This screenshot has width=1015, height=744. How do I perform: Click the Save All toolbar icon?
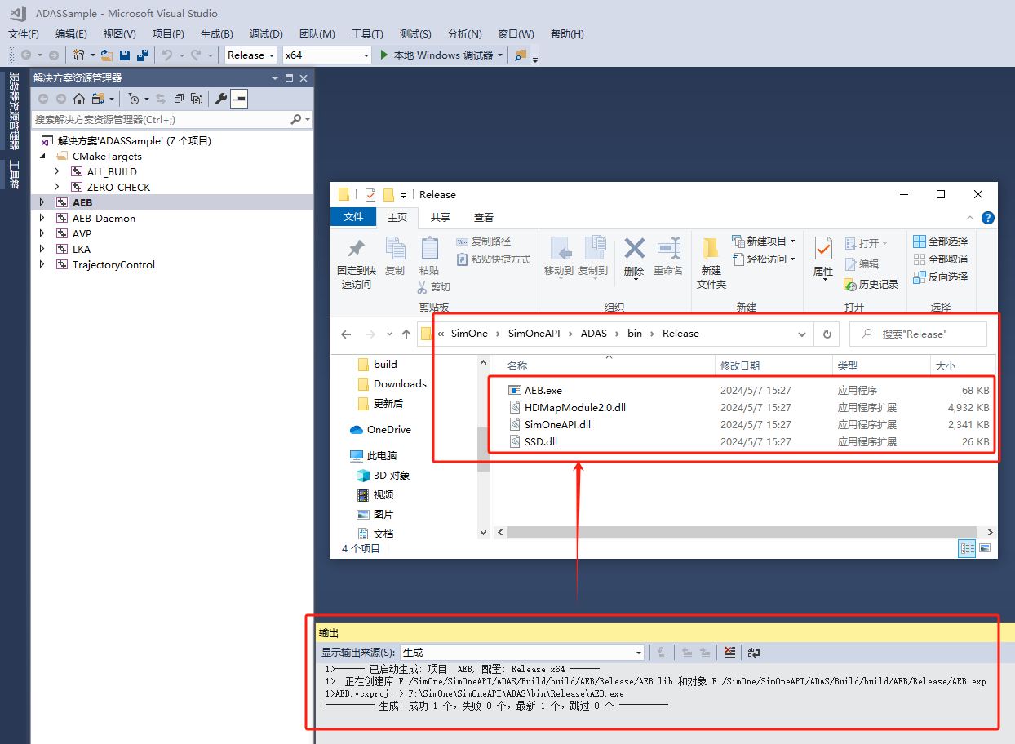[143, 55]
